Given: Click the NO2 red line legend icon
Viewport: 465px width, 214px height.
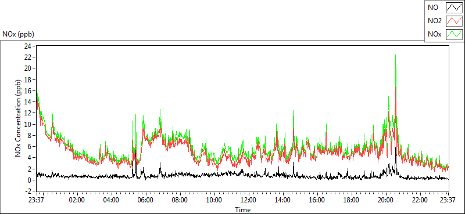Looking at the screenshot, I should pyautogui.click(x=454, y=21).
